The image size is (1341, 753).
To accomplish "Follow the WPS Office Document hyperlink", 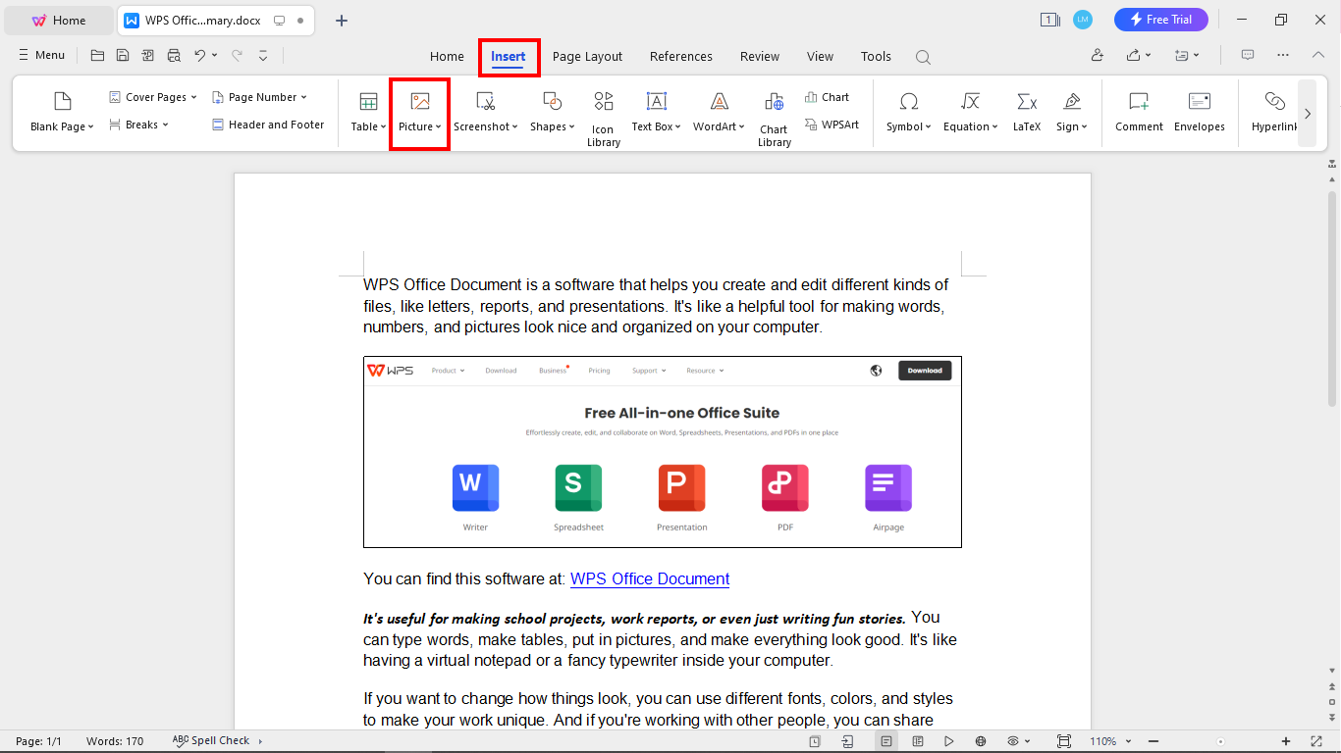I will pyautogui.click(x=649, y=578).
